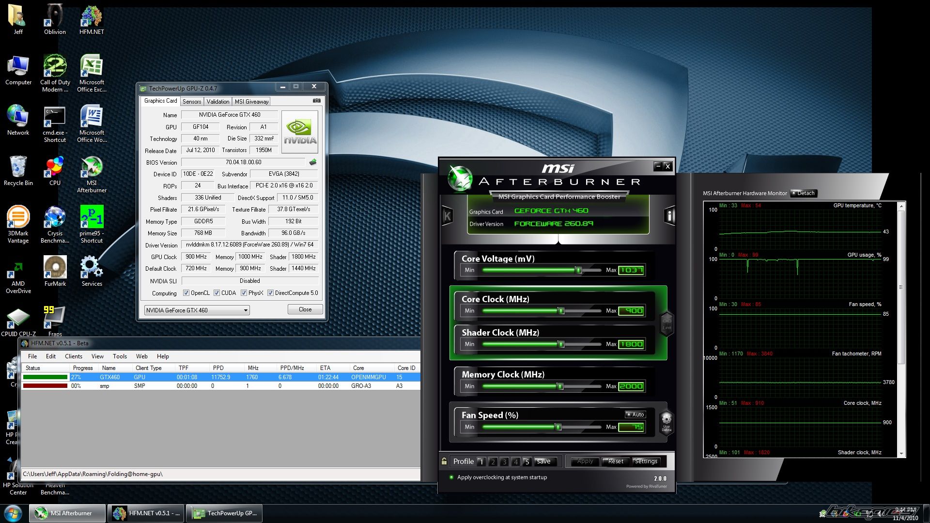The height and width of the screenshot is (523, 930).
Task: Switch to TechPowerUp GPU-Z taskbar button
Action: coord(225,513)
